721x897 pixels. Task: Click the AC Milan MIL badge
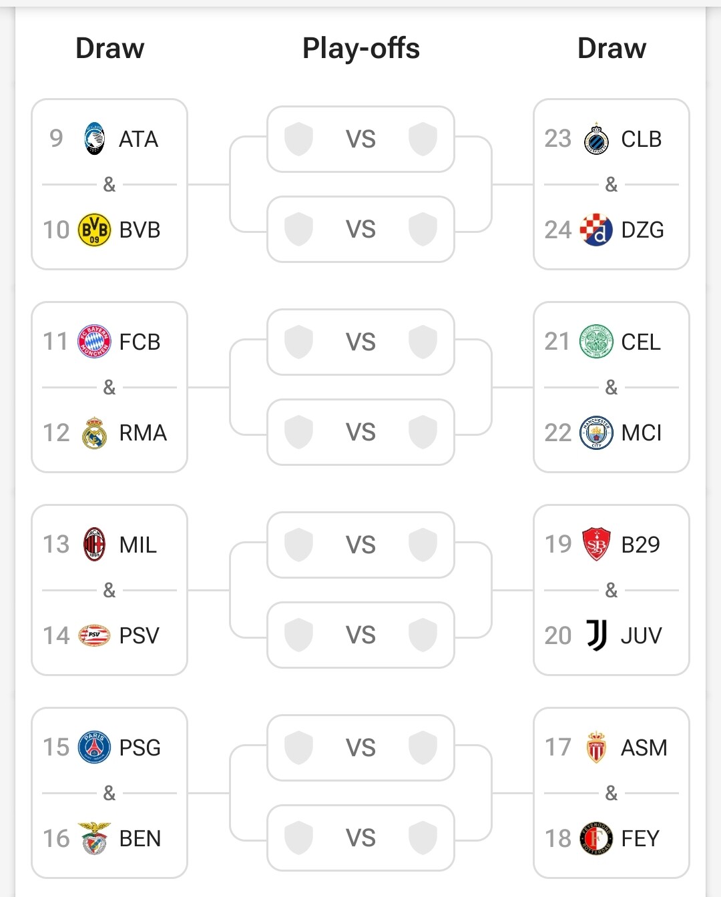[x=95, y=545]
